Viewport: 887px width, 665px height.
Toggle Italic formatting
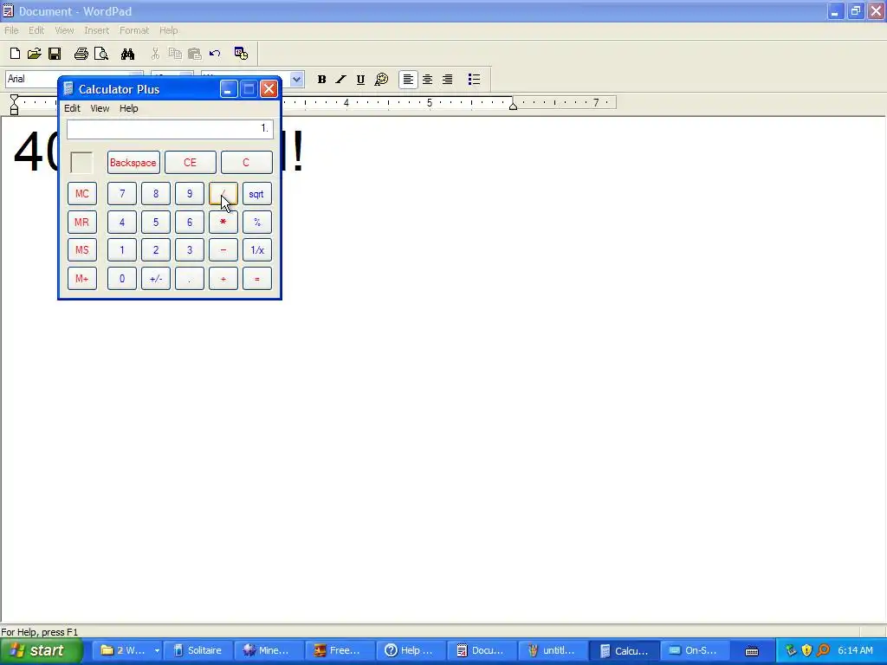340,80
